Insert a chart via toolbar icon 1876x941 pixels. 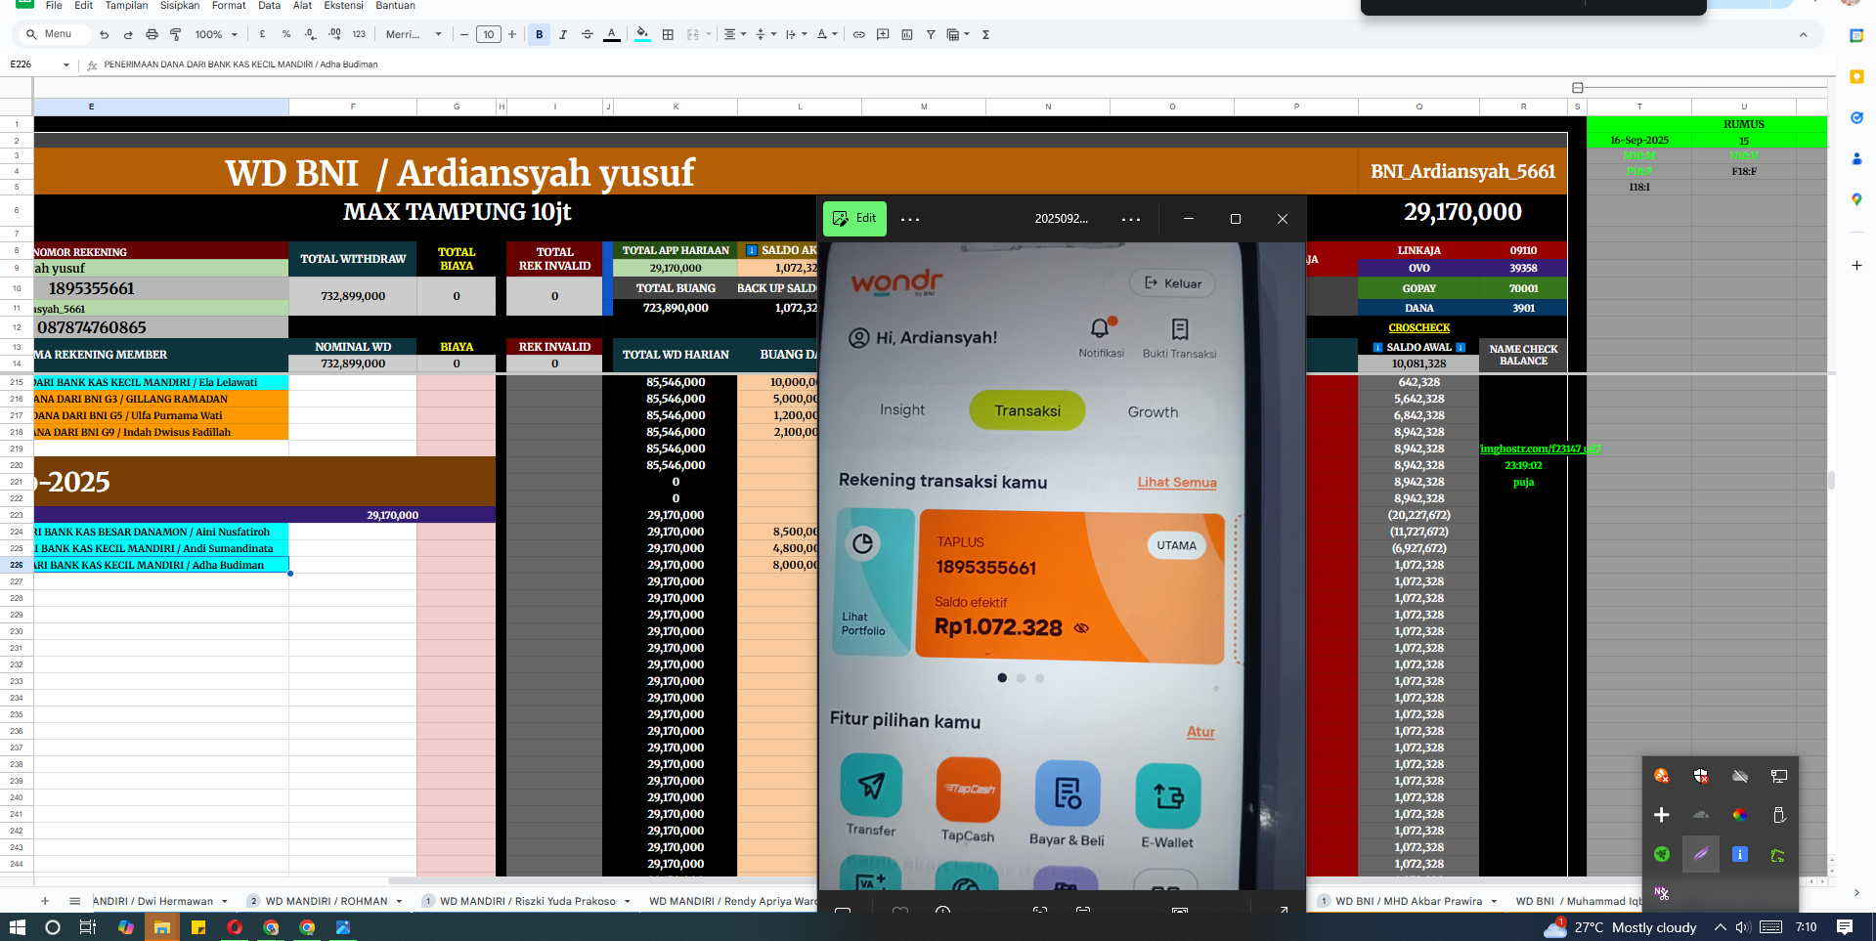907,34
